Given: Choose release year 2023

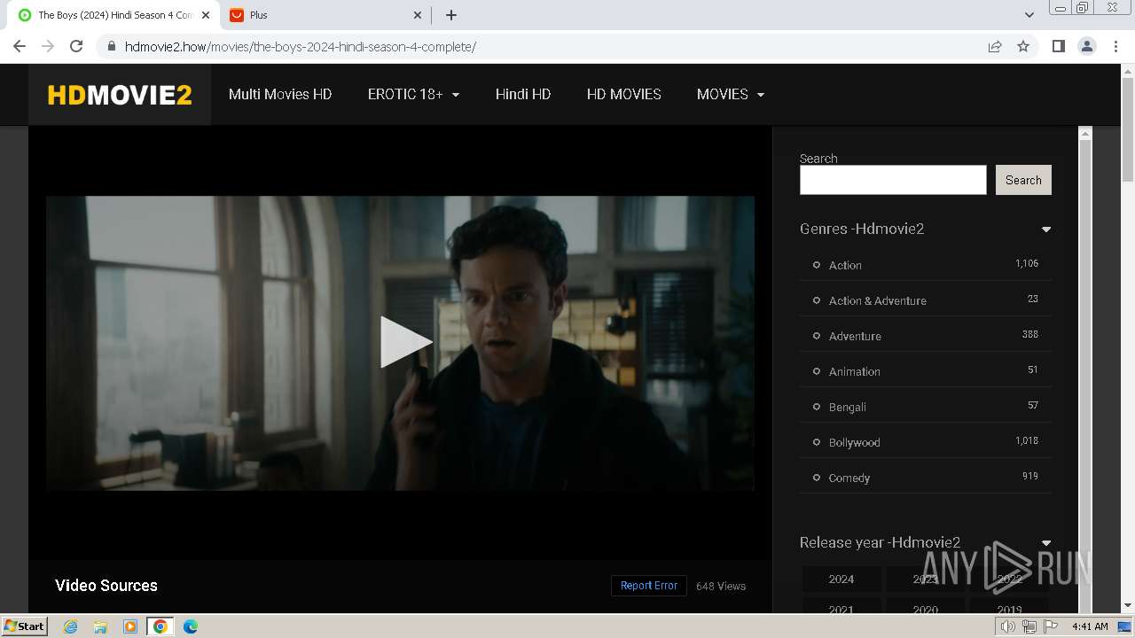Looking at the screenshot, I should [x=926, y=579].
